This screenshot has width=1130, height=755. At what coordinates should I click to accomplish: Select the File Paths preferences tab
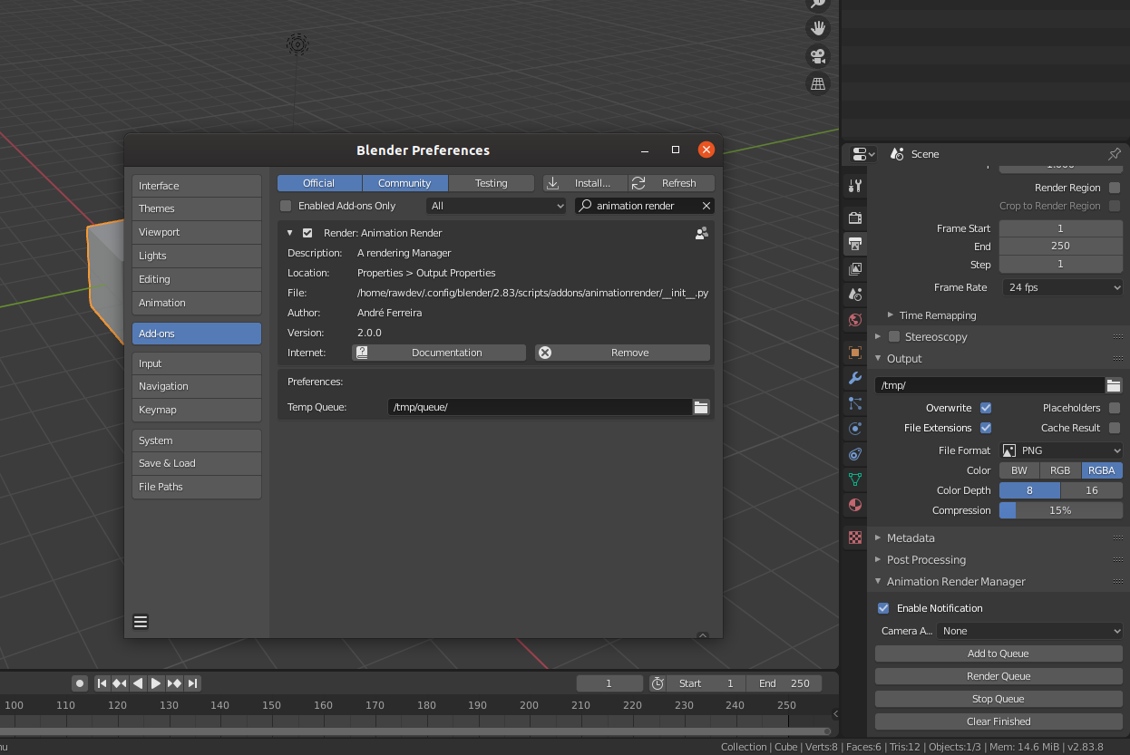pos(196,487)
